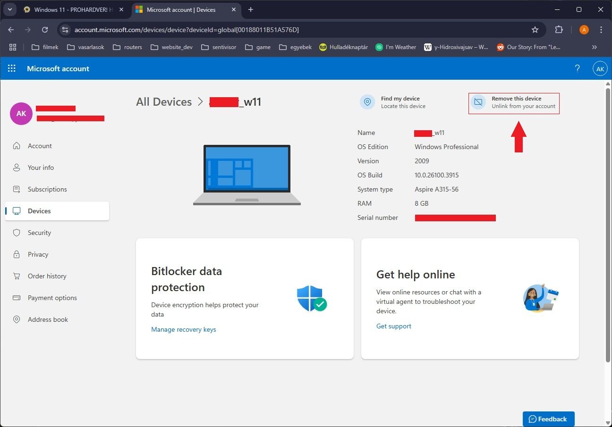Open the Chrome apps grid in bookmarks bar
The height and width of the screenshot is (427, 612).
13,47
